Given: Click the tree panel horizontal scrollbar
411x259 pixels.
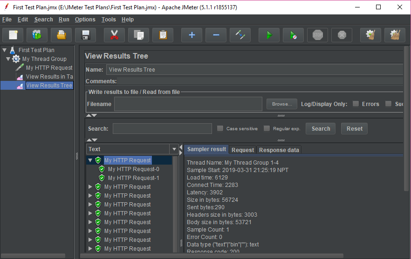Looking at the screenshot, I should coord(33,256).
